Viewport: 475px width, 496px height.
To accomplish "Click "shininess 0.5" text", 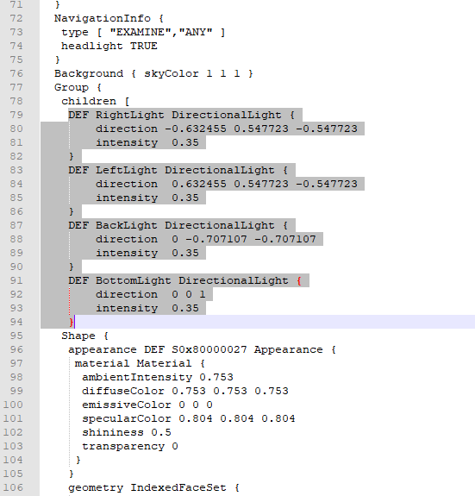I will click(x=127, y=432).
